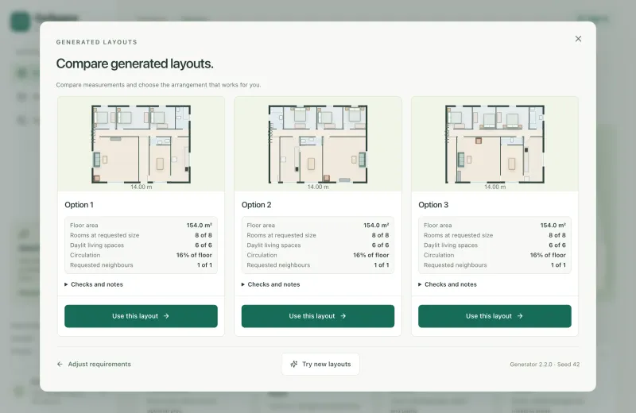
Task: Click the Compare generated layouts heading
Action: point(134,64)
